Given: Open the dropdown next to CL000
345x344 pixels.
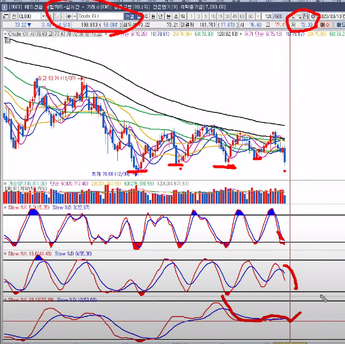Looking at the screenshot, I should [x=43, y=16].
